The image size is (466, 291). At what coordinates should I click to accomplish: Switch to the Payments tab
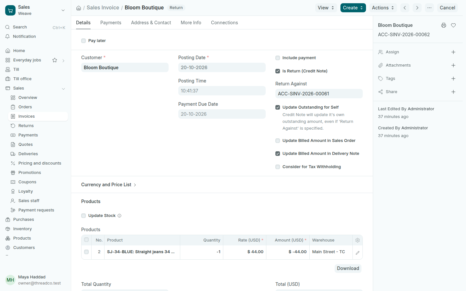(111, 23)
